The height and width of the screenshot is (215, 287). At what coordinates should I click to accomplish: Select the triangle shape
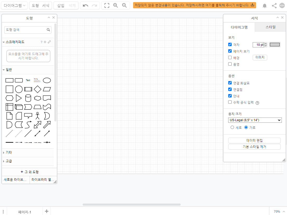click(x=19, y=98)
